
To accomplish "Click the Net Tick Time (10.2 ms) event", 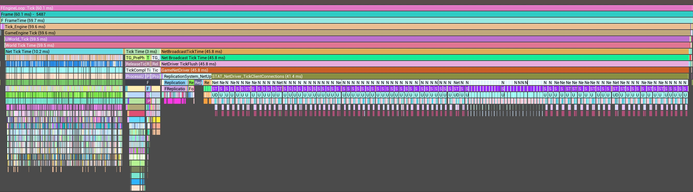I will 64,51.
